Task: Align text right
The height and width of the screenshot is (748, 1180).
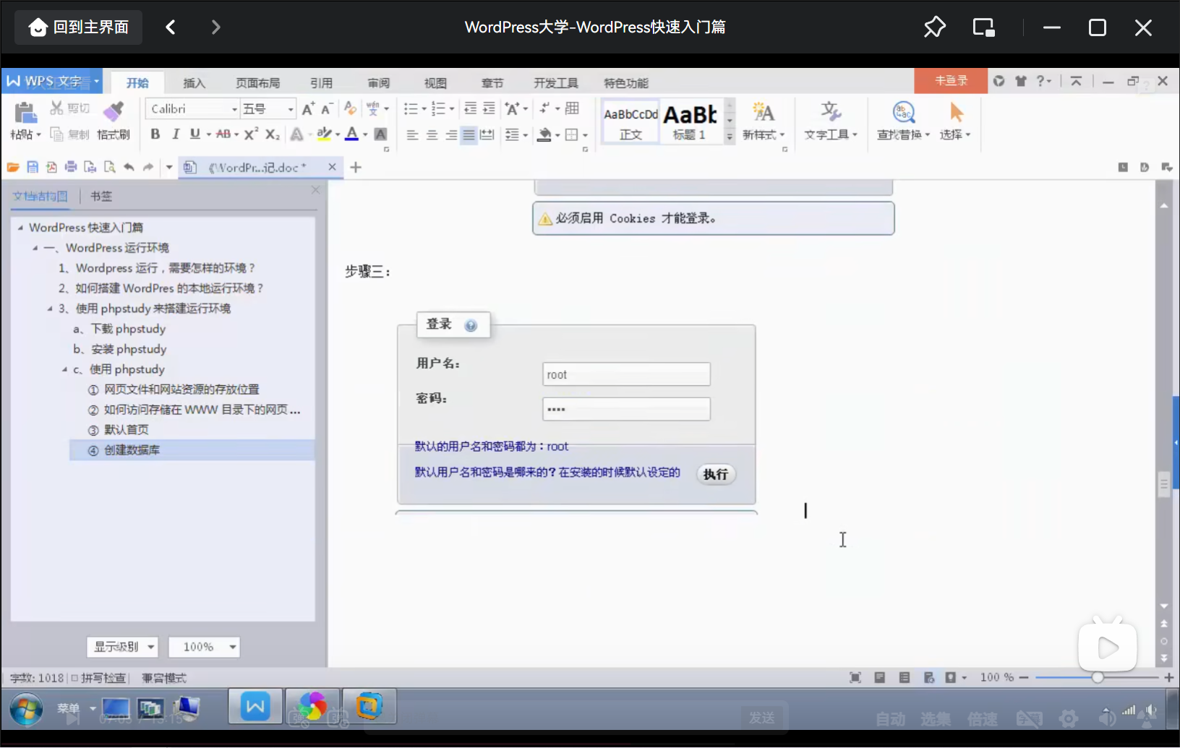Action: coord(450,135)
